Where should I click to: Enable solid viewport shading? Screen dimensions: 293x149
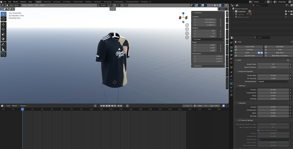[x=215, y=5]
